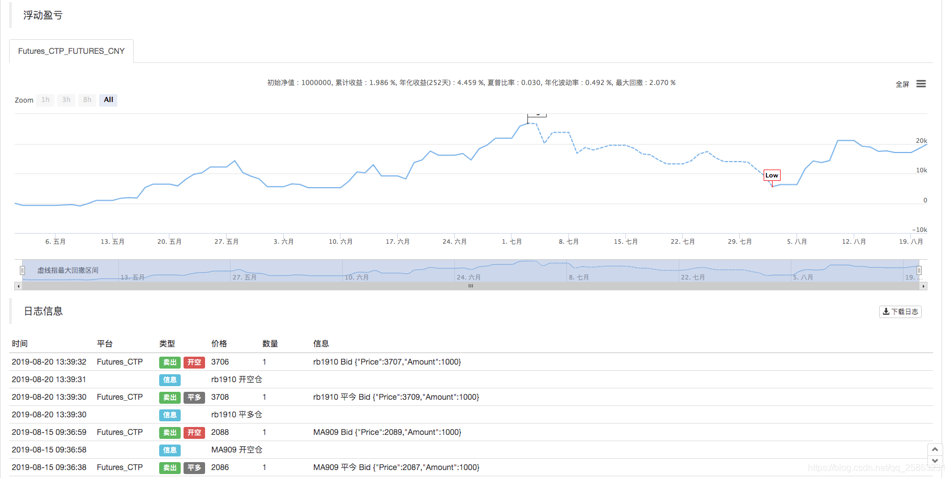Click x-axis label 6. 五月
The height and width of the screenshot is (478, 950).
(56, 242)
